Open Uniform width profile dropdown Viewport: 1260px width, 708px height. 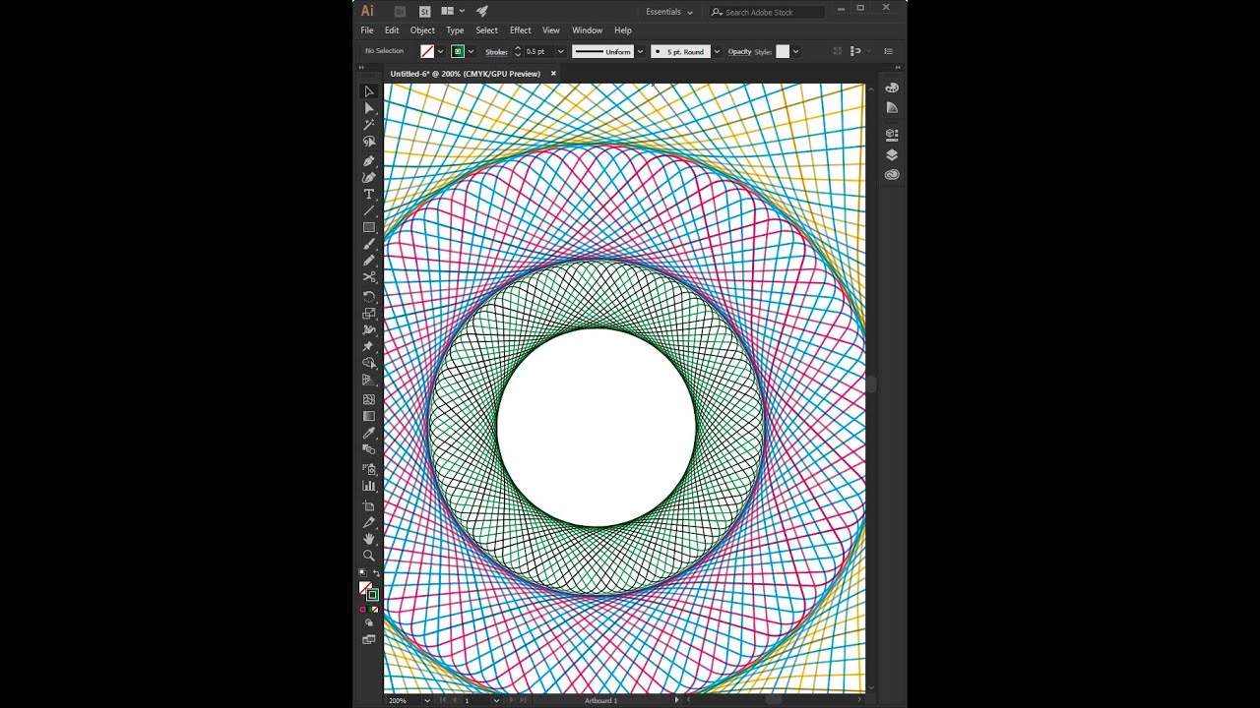640,52
